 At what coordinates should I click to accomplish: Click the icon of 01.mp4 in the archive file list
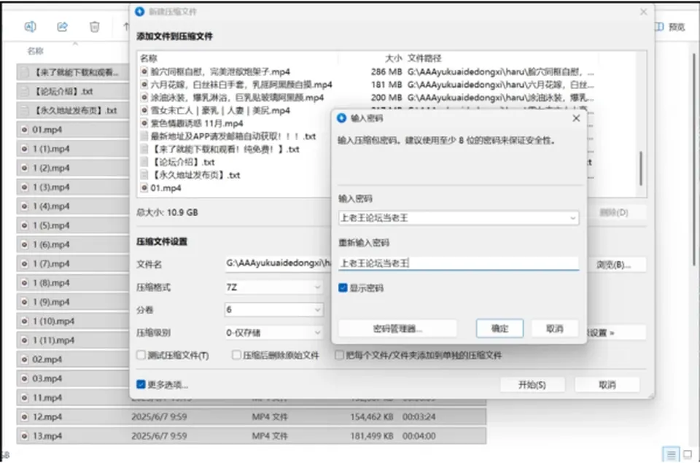pos(144,188)
